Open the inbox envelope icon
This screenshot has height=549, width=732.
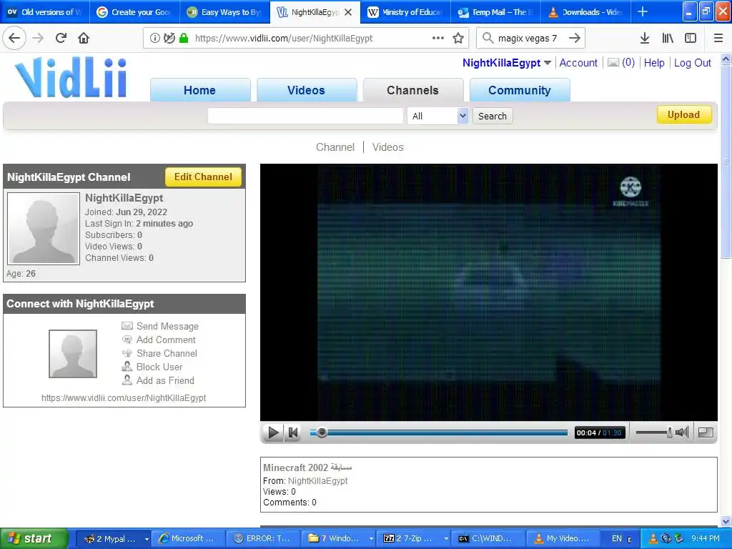613,63
